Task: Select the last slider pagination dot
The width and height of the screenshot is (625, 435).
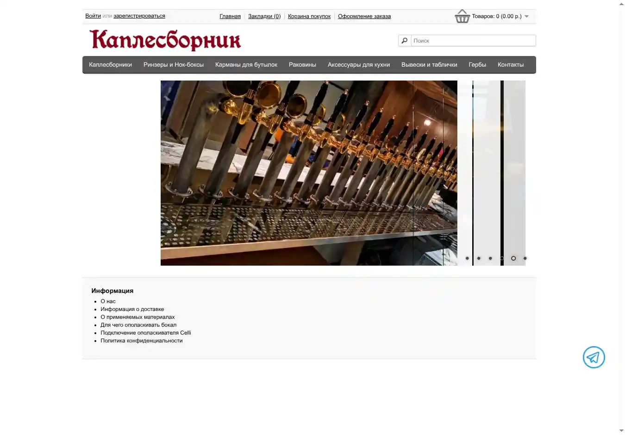Action: pyautogui.click(x=525, y=258)
